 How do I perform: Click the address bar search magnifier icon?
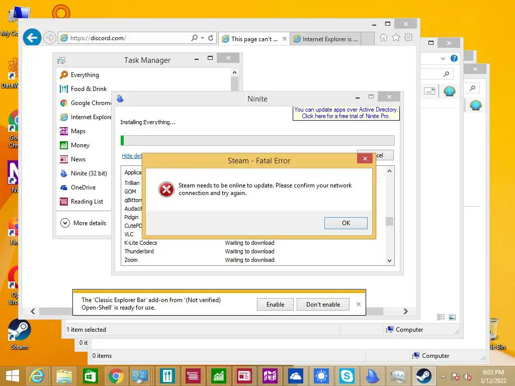[195, 38]
